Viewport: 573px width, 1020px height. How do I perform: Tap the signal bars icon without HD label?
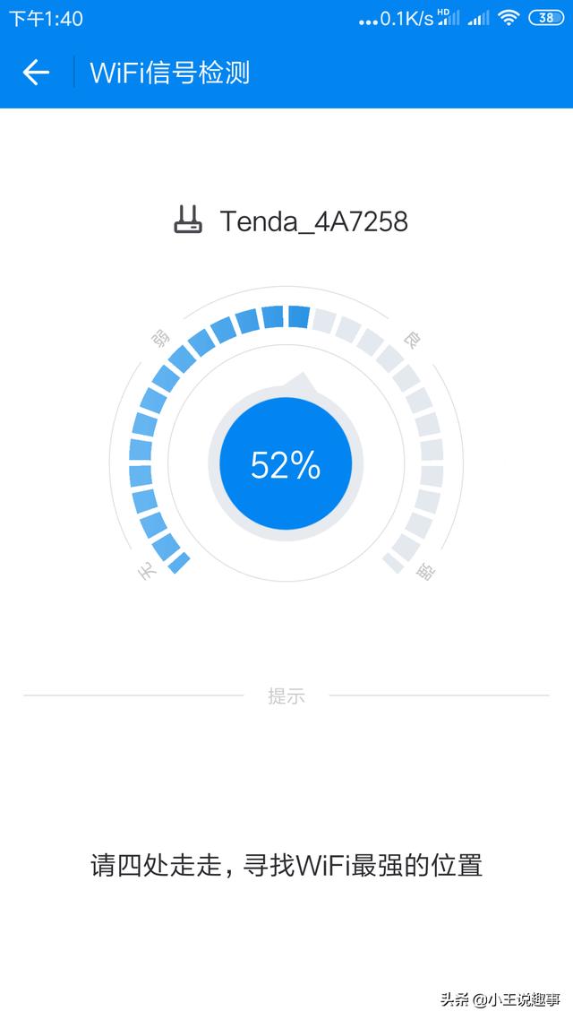[479, 18]
